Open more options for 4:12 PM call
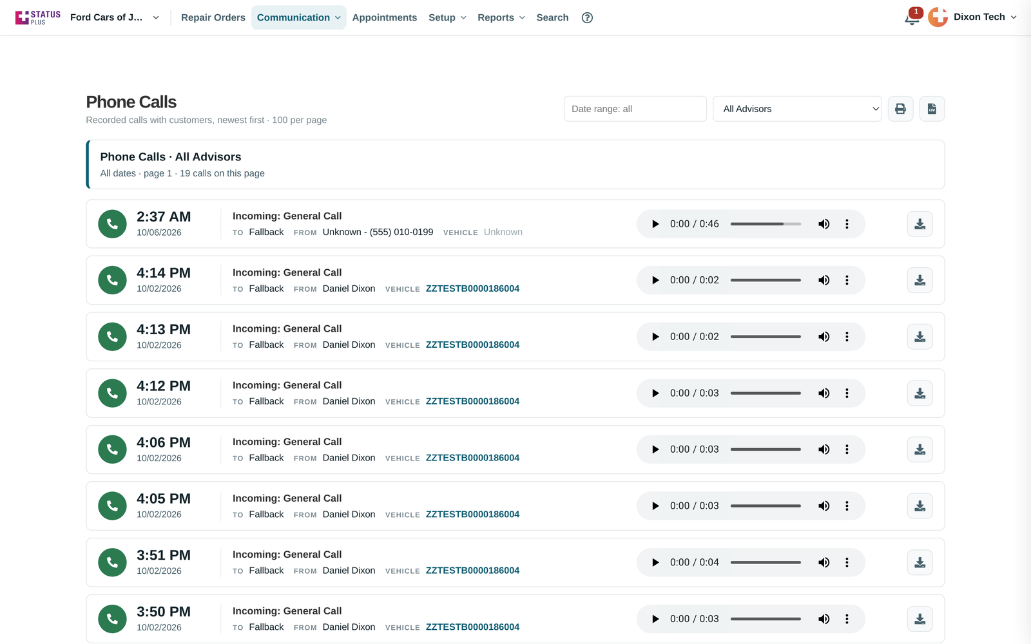Image resolution: width=1031 pixels, height=644 pixels. (847, 393)
